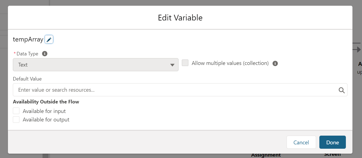
Task: Click the required Data Type label
Action: (26, 54)
